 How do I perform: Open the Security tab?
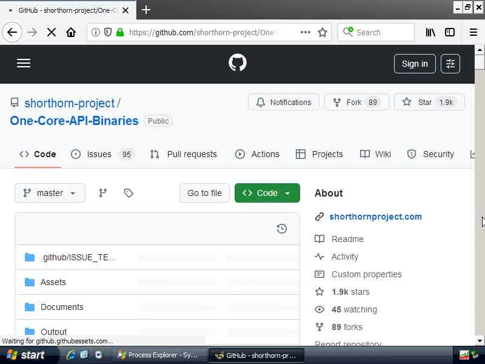(x=430, y=154)
